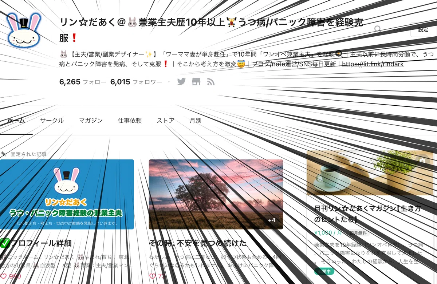Open the ストア tab
437x284 pixels.
pyautogui.click(x=166, y=121)
